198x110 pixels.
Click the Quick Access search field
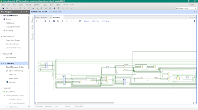coord(72,5)
